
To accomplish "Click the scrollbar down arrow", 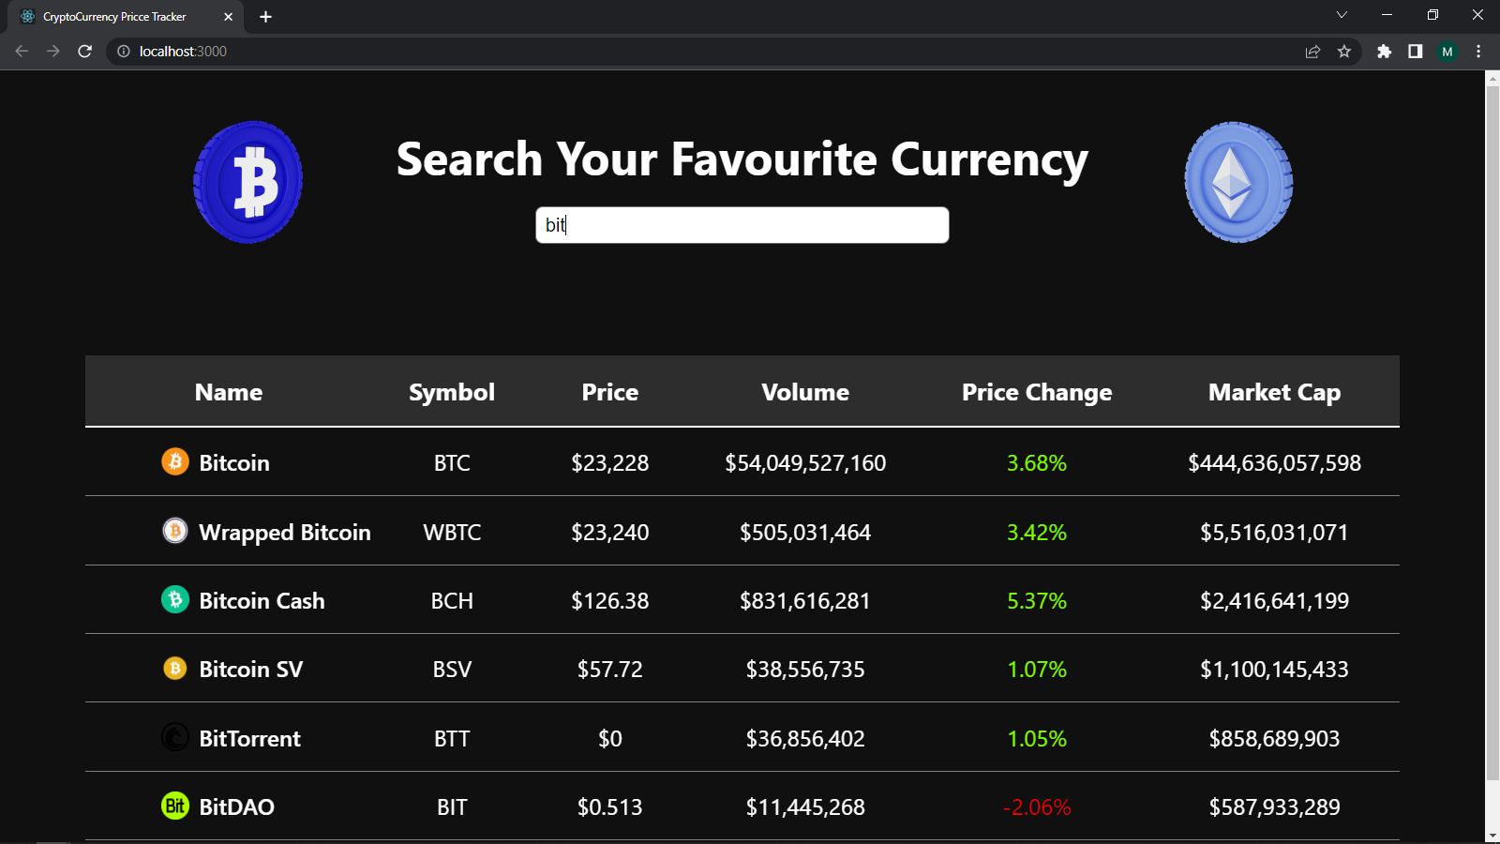I will pyautogui.click(x=1492, y=836).
